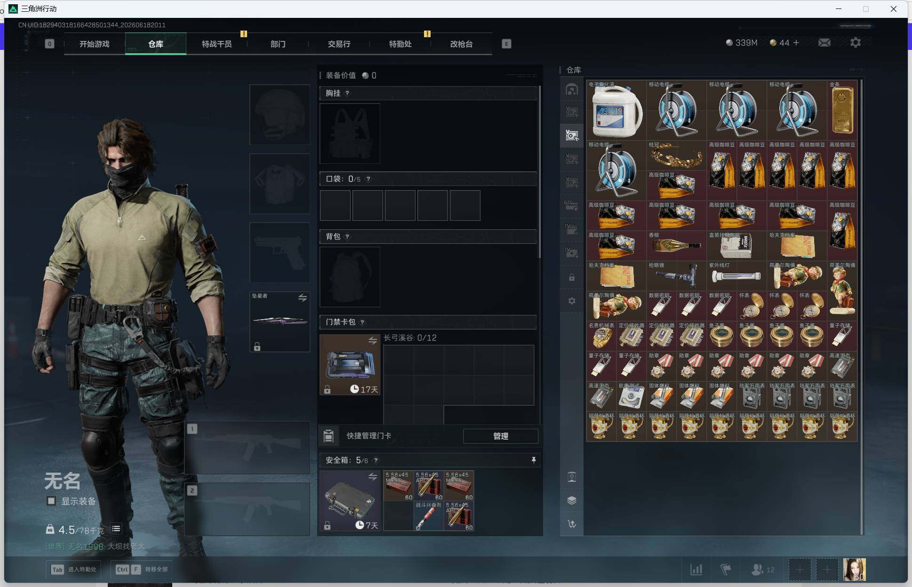Screen dimensions: 912x587
Task: Click the help icon next to 口袋
Action: (368, 179)
